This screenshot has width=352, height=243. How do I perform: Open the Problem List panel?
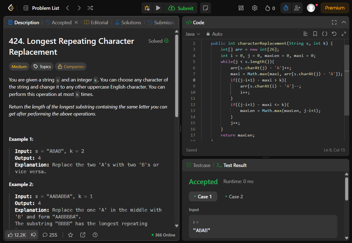(x=41, y=8)
